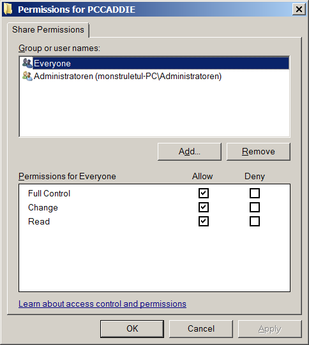Select the Everyone entry in list
The image size is (309, 345).
(154, 63)
